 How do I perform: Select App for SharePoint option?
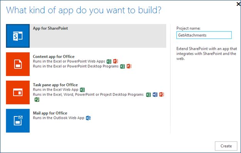[x=86, y=36]
